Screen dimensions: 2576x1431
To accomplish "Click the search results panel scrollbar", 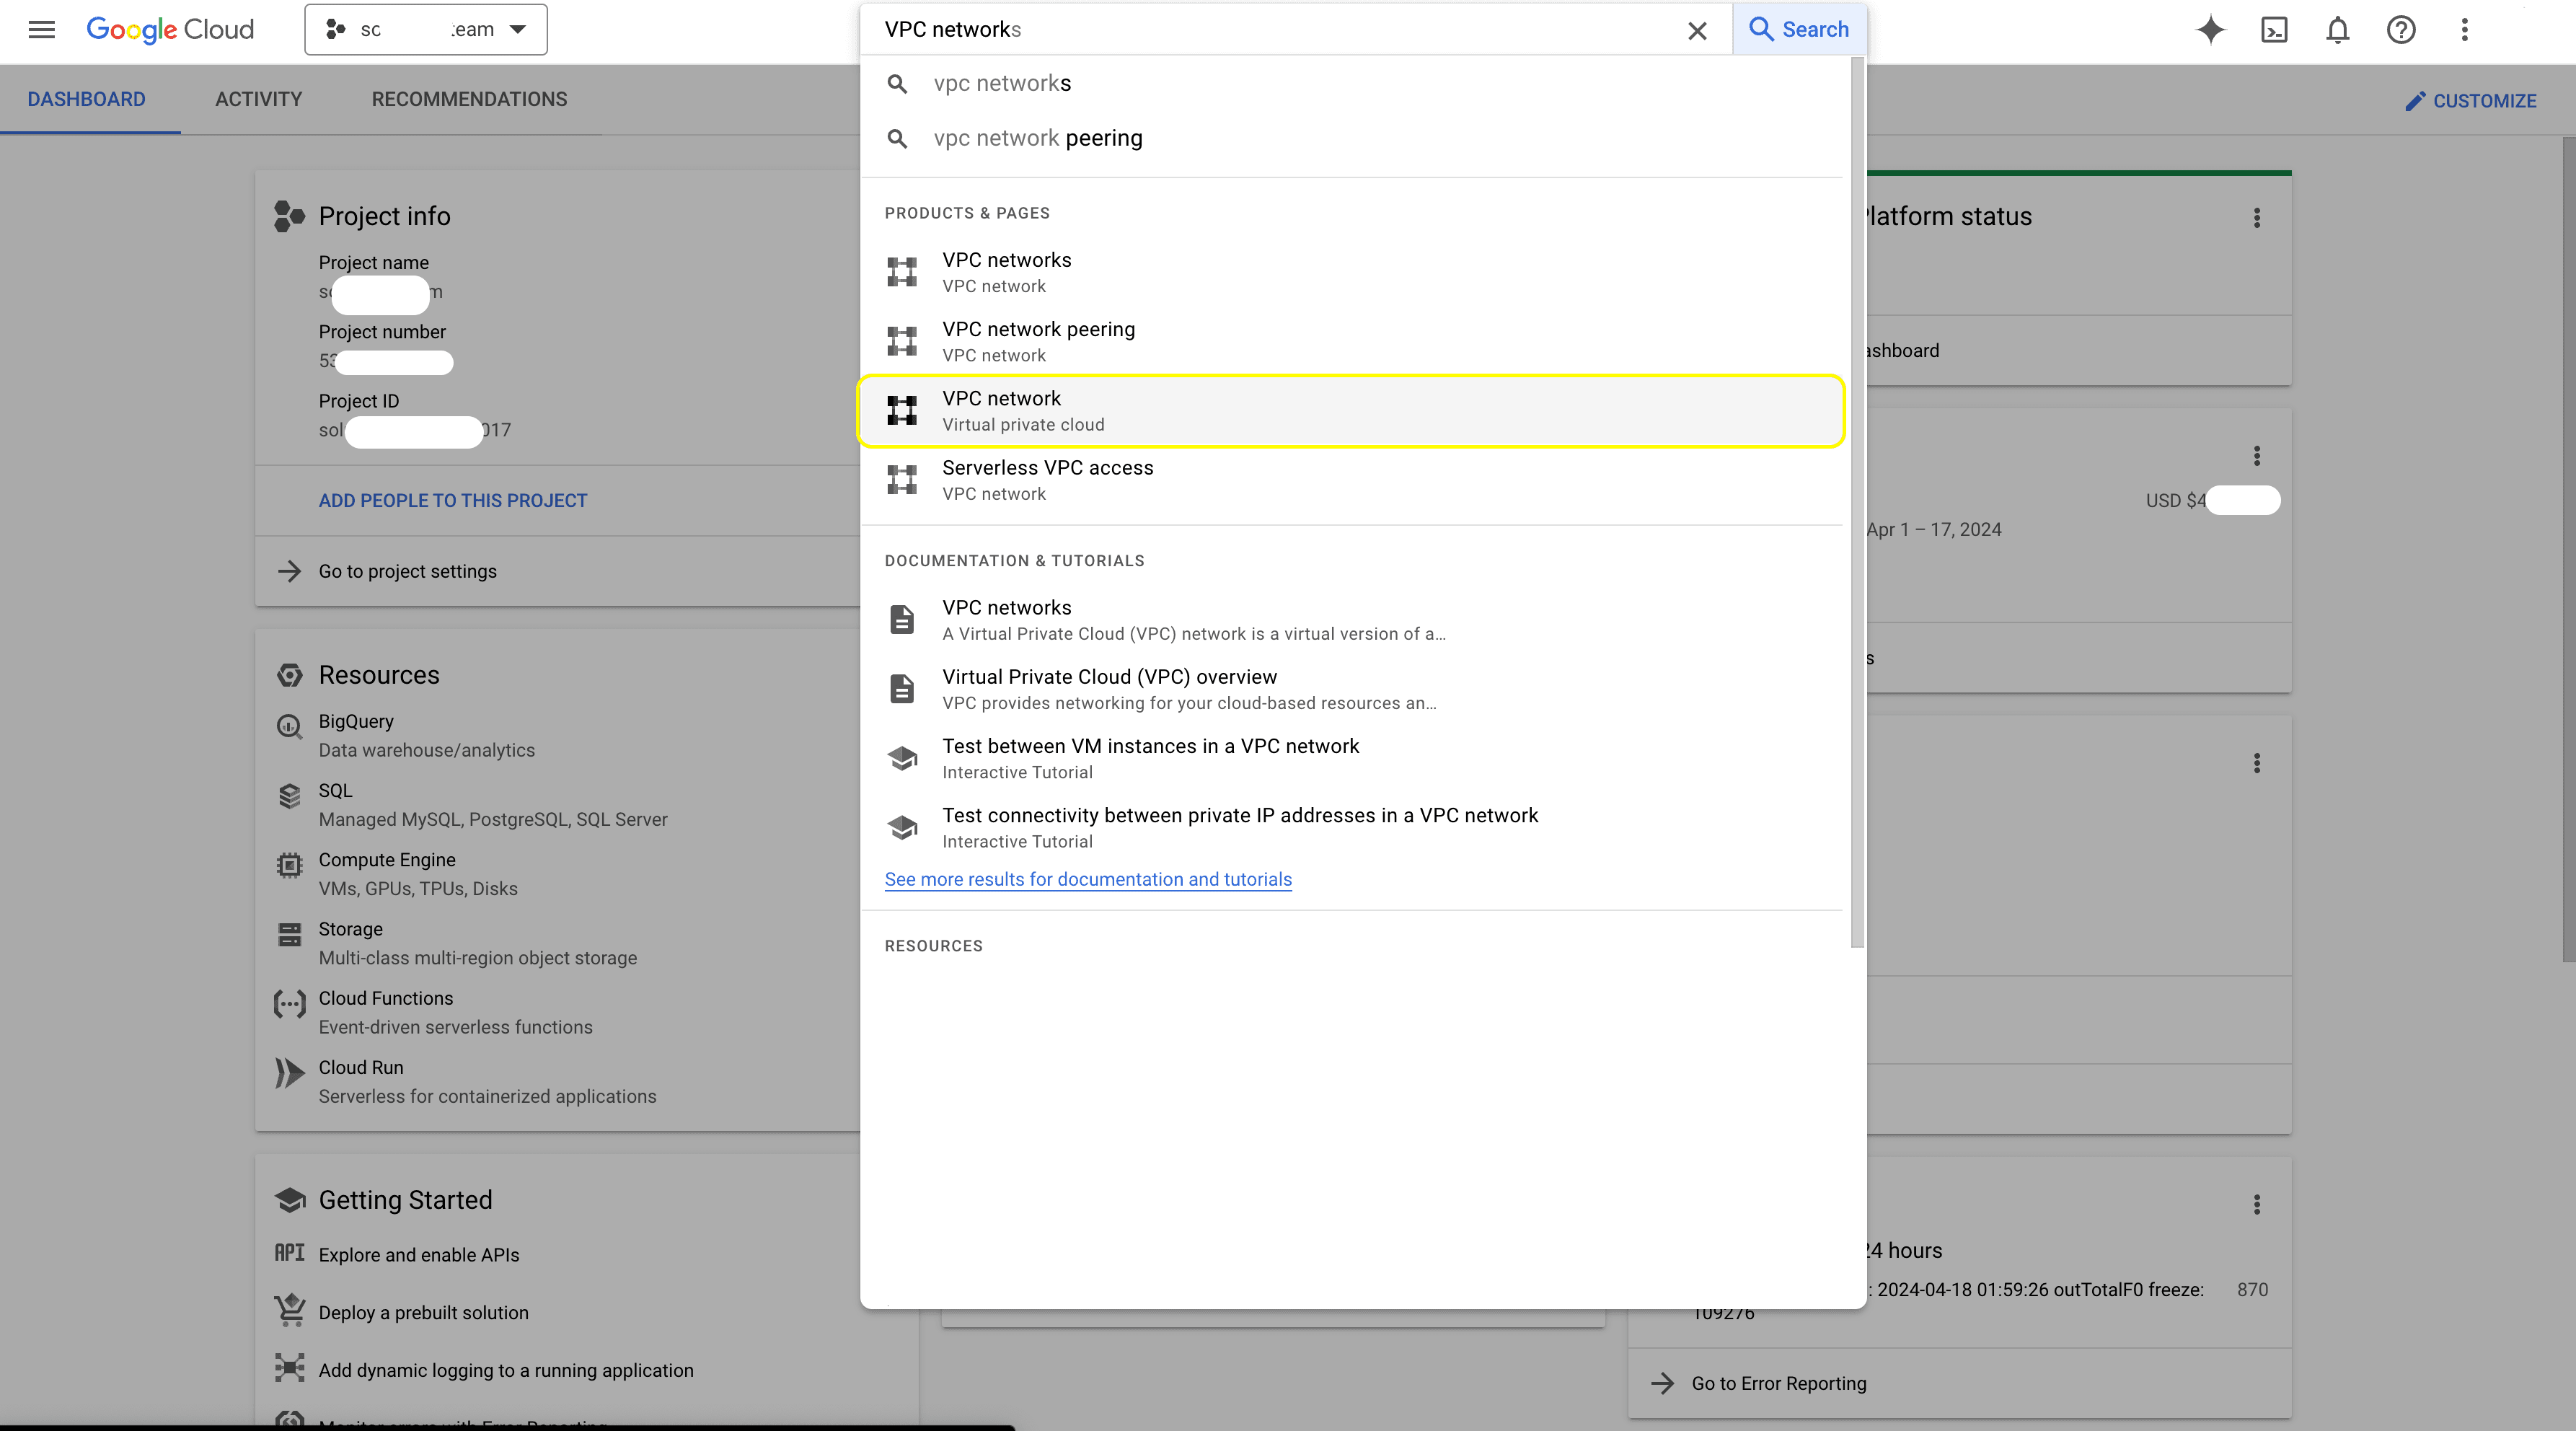I will coord(1857,500).
